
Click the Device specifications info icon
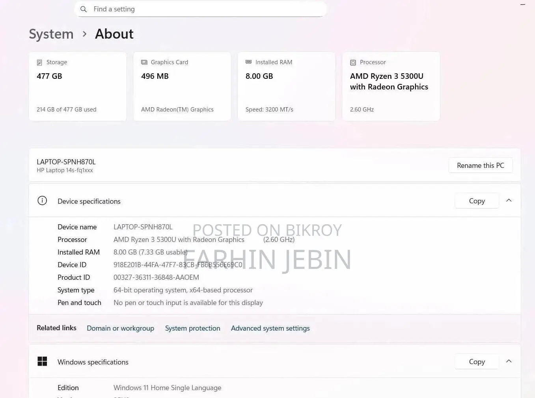tap(42, 201)
